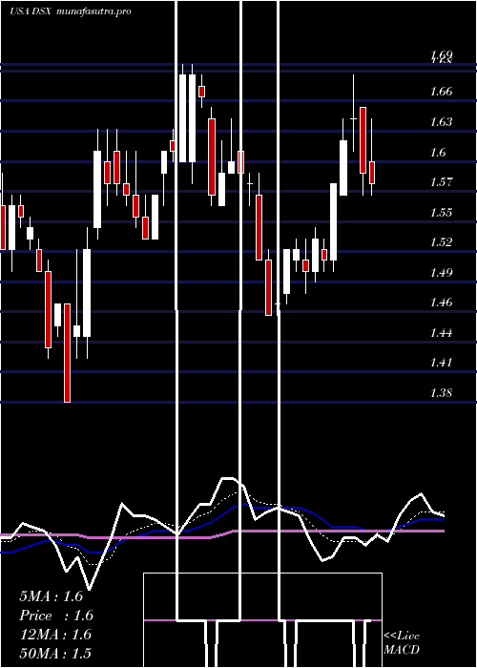This screenshot has width=477, height=668.
Task: Click the USA DSX munafasutra.pro chart title
Action: pos(71,11)
